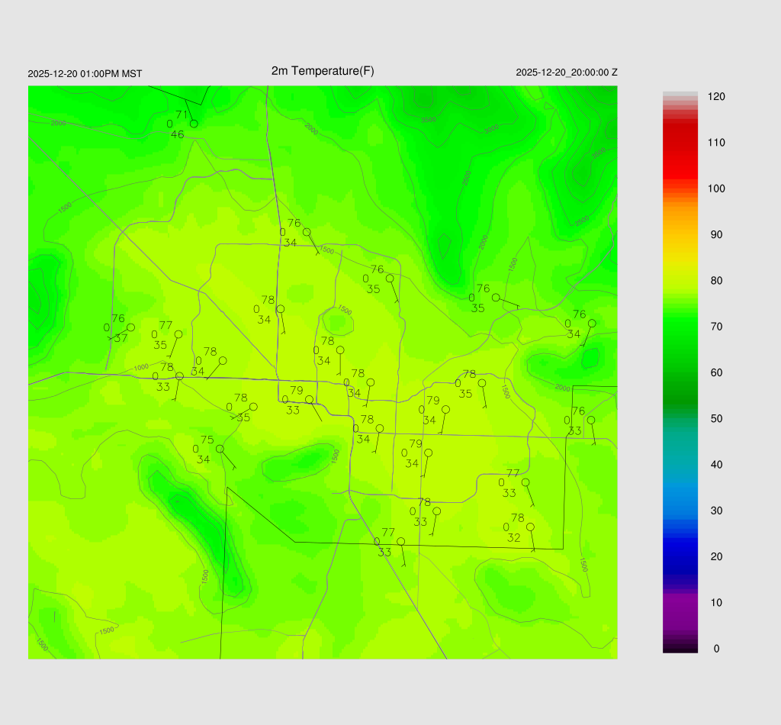Image resolution: width=781 pixels, height=725 pixels.
Task: Click the station circle with 79 over 33
Action: [309, 400]
